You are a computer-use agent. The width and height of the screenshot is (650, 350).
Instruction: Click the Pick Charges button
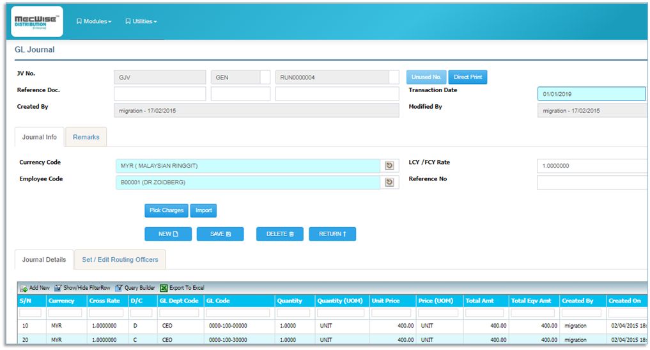point(166,210)
